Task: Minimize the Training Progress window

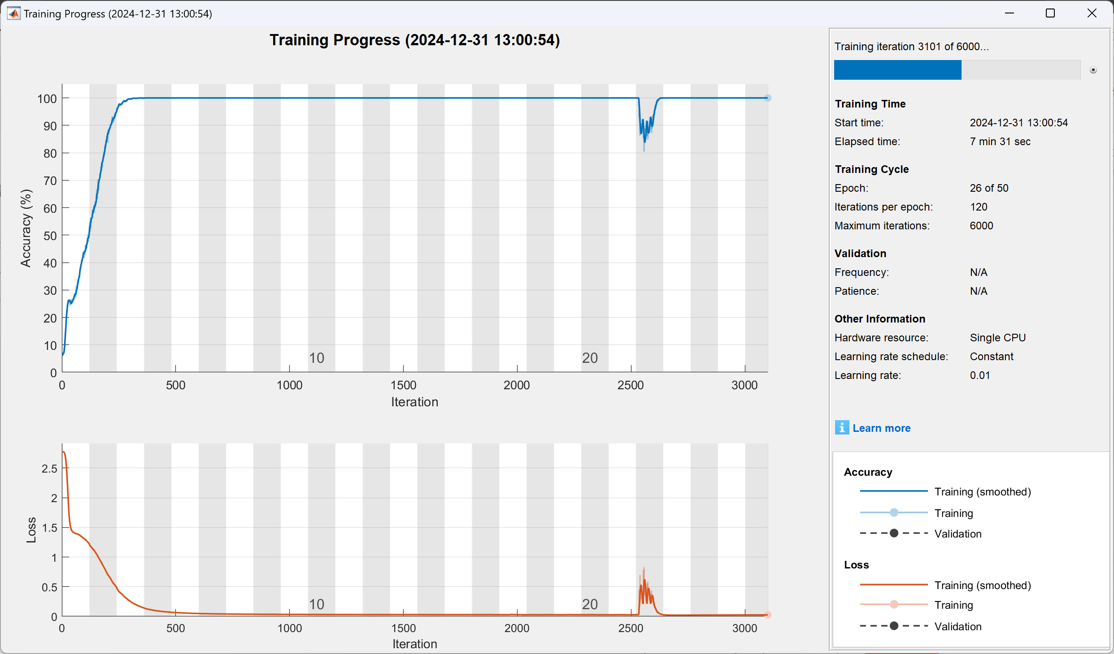Action: 1009,13
